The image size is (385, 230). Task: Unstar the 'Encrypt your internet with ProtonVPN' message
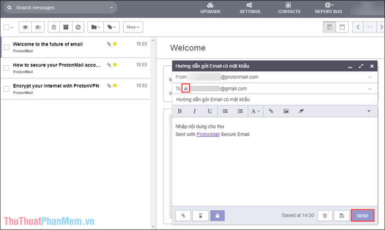[x=115, y=86]
